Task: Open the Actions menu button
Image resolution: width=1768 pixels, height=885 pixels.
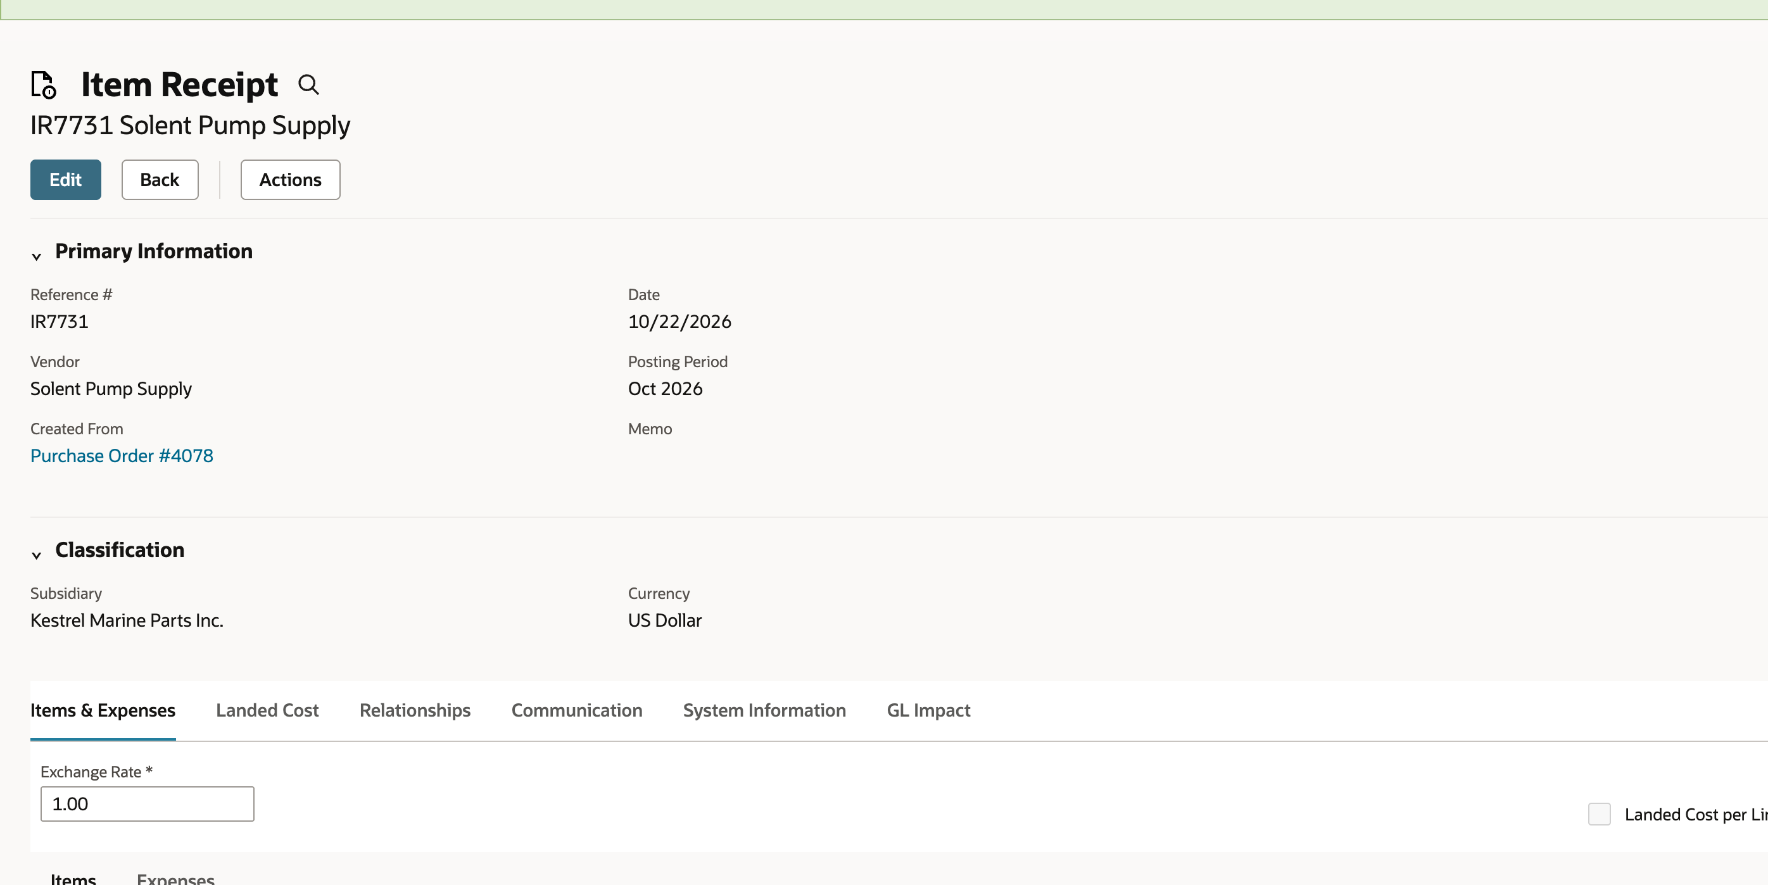Action: (290, 180)
